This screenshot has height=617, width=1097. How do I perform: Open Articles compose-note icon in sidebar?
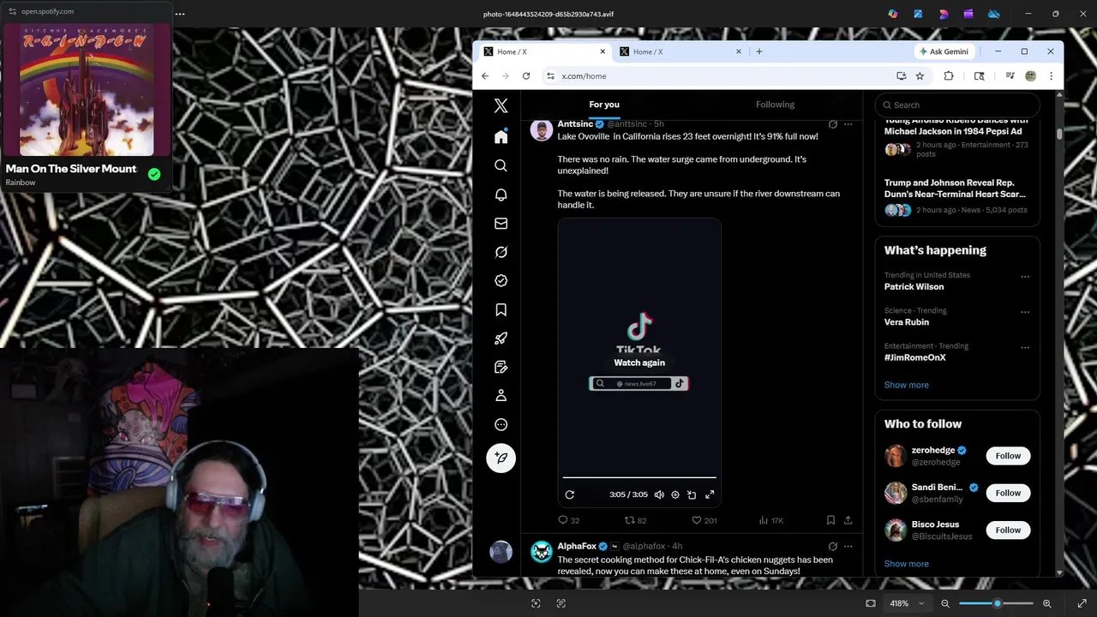coord(501,367)
